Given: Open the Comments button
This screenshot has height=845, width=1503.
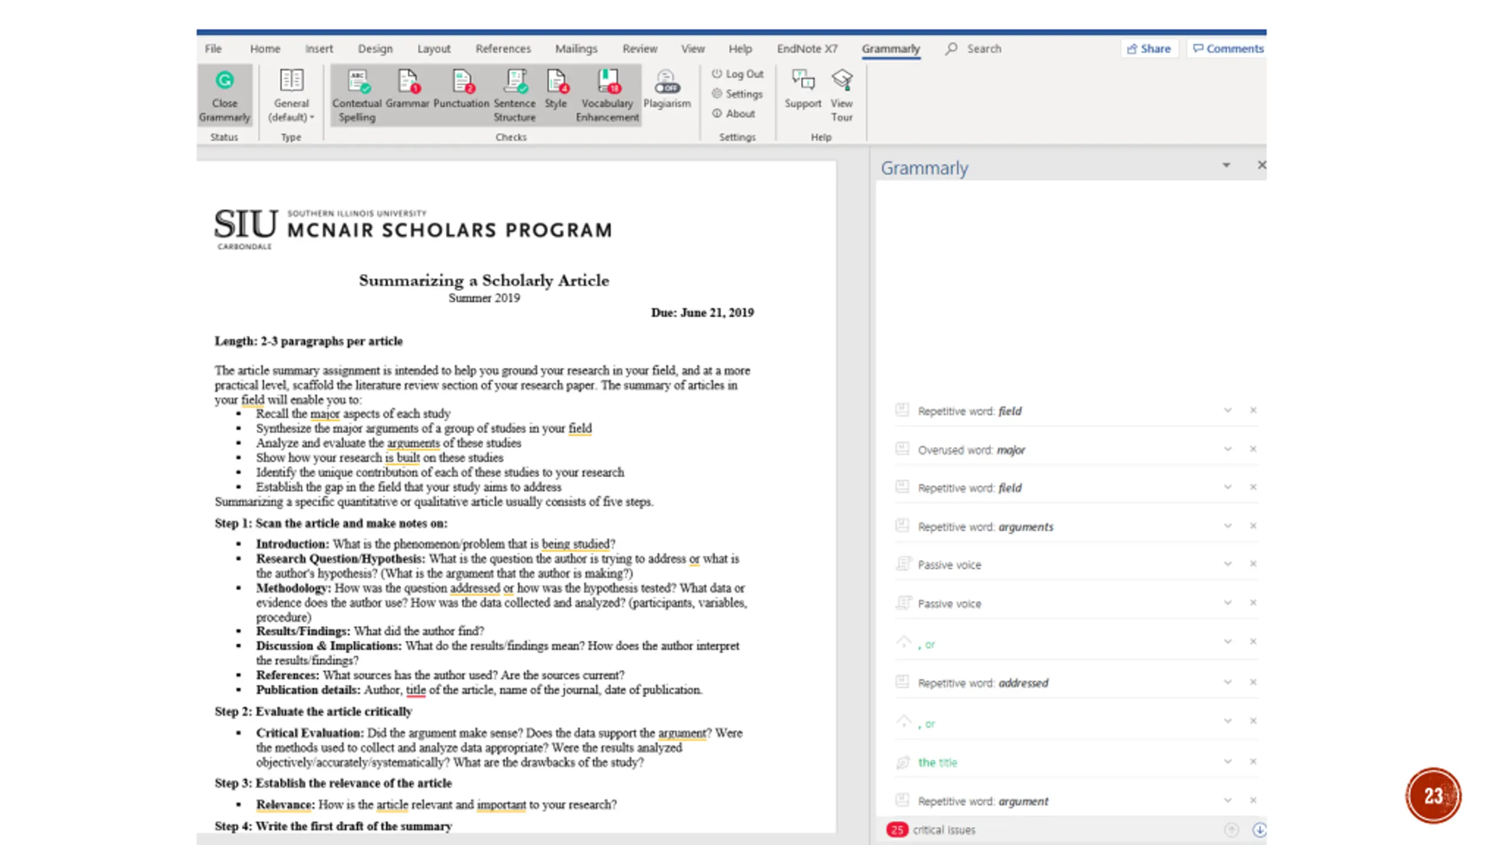Looking at the screenshot, I should pyautogui.click(x=1228, y=49).
